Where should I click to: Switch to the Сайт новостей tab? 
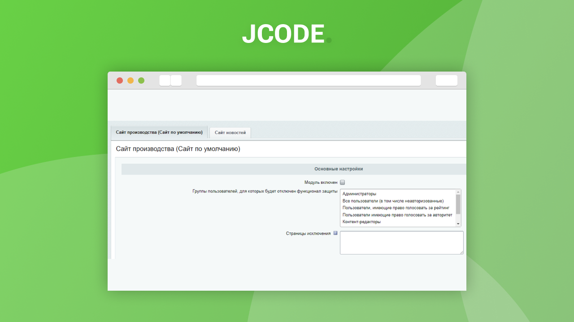(230, 133)
